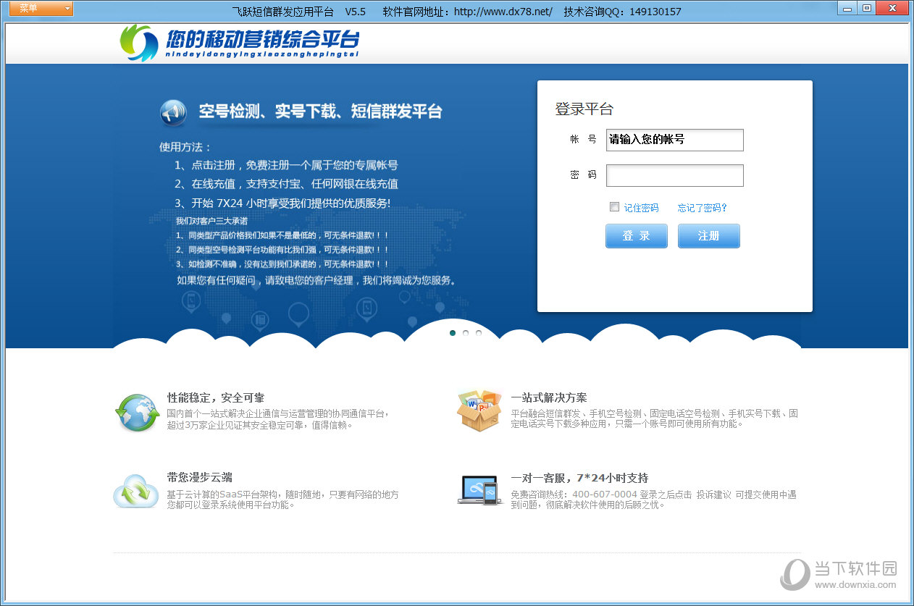914x606 pixels.
Task: Click the hotline number 400-607-0004
Action: (605, 495)
